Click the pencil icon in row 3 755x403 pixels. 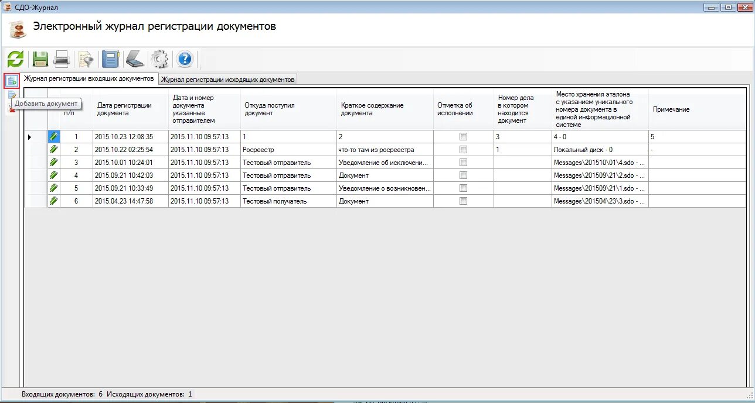pos(54,162)
